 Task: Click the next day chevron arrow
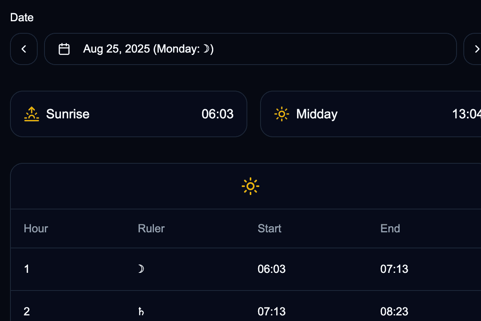[x=476, y=49]
